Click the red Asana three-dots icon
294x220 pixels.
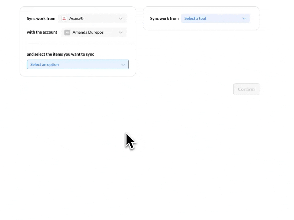click(x=64, y=18)
